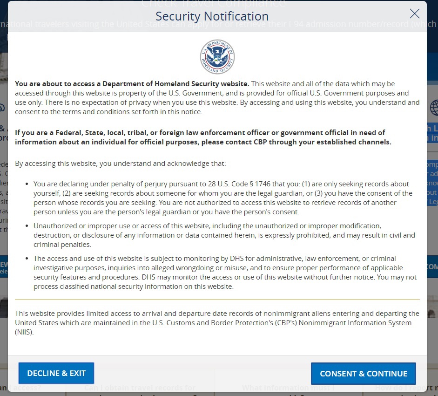
Task: Click the Consent & Continue button
Action: (x=363, y=374)
